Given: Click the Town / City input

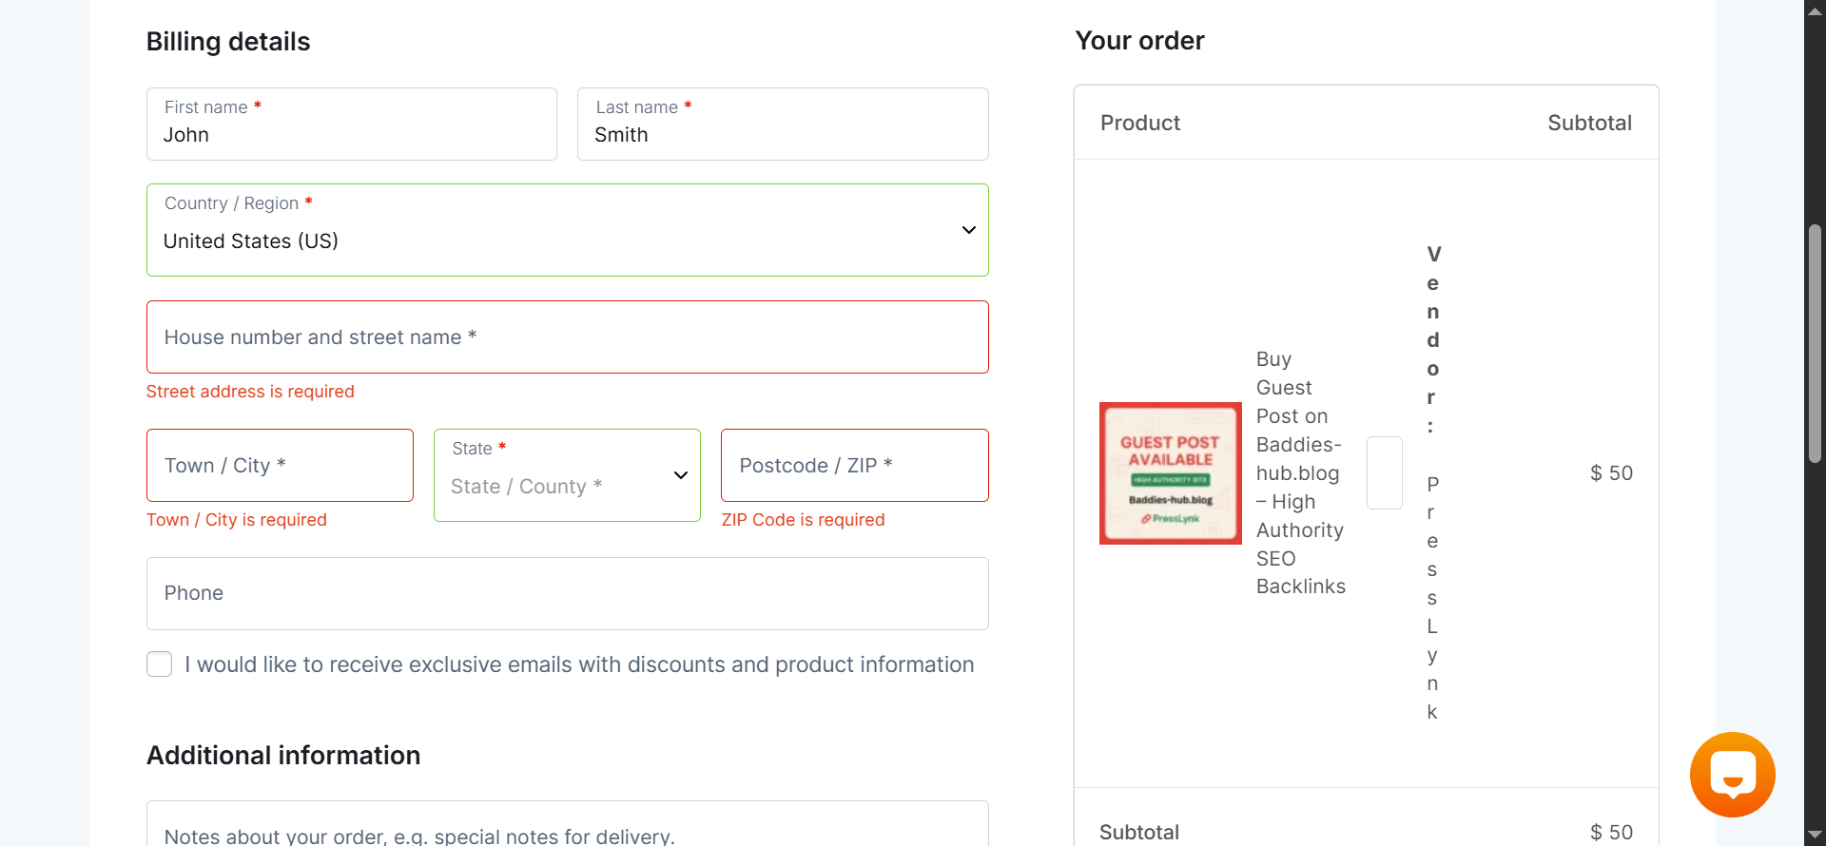Looking at the screenshot, I should tap(280, 466).
